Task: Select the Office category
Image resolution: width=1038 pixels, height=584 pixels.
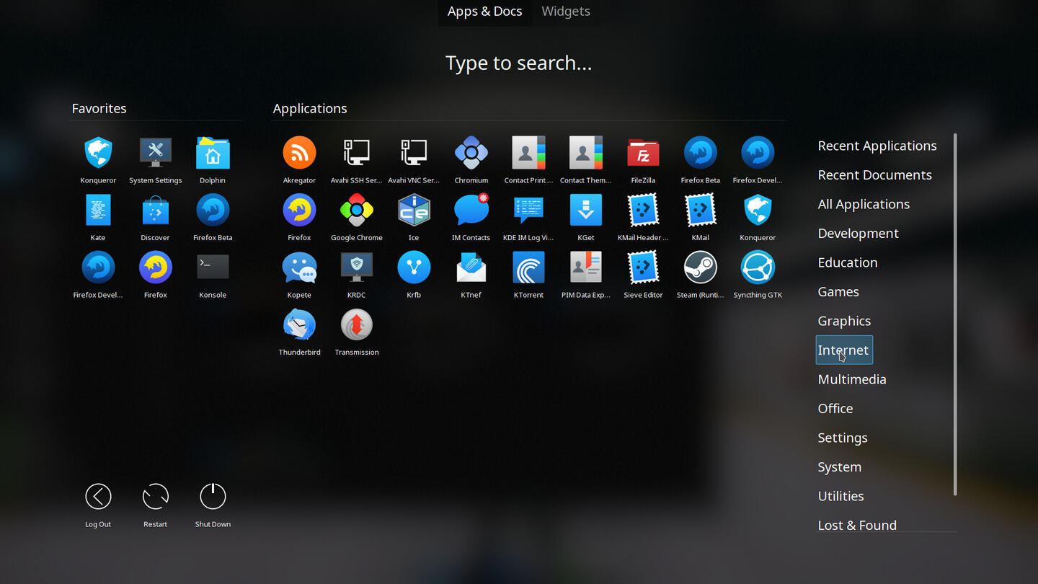Action: [x=835, y=409]
